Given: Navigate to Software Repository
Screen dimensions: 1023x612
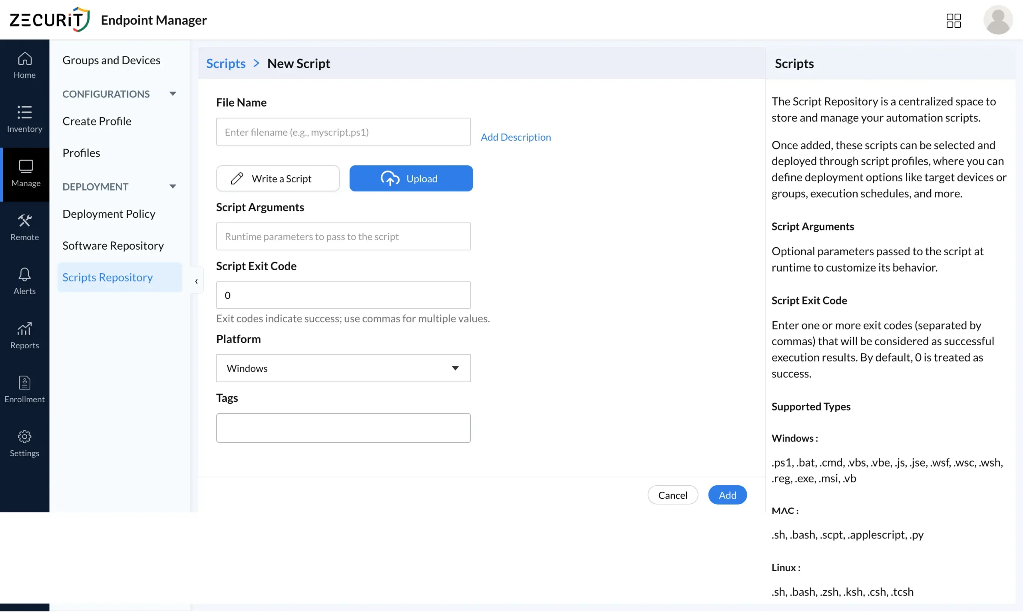Looking at the screenshot, I should pyautogui.click(x=113, y=245).
